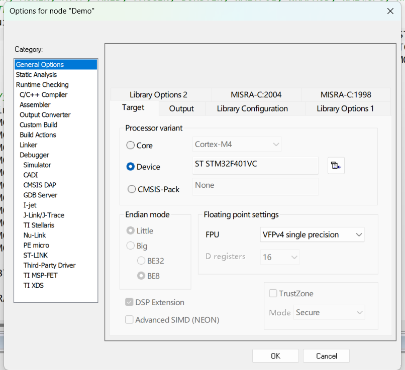The width and height of the screenshot is (405, 370).
Task: Click the Device field showing ST STM32F401VC
Action: pyautogui.click(x=255, y=165)
